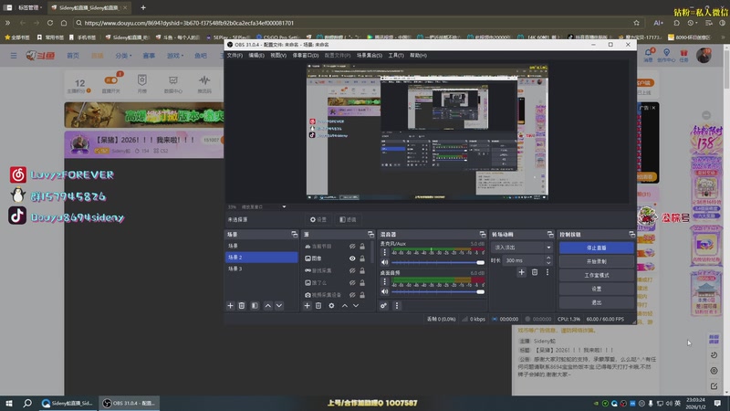Open browser tab manager dropdown
This screenshot has width=730, height=411.
tap(30, 7)
